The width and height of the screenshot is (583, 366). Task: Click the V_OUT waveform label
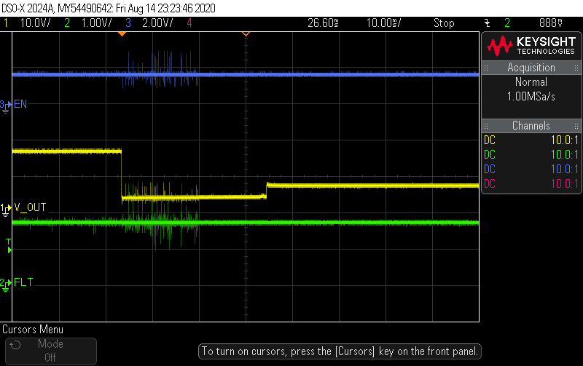point(30,207)
